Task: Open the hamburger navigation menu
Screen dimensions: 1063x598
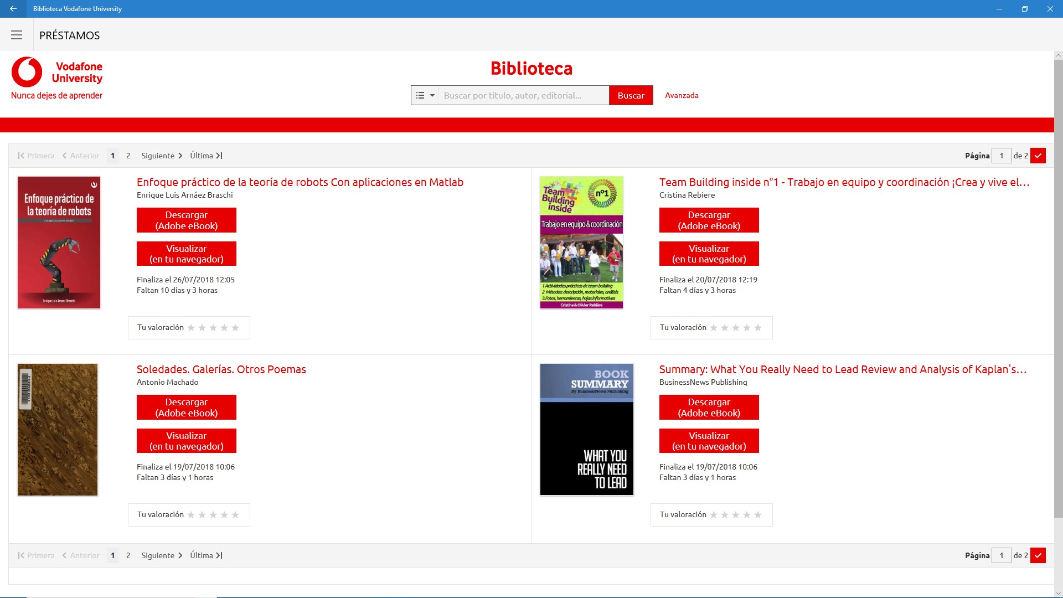Action: click(x=17, y=35)
